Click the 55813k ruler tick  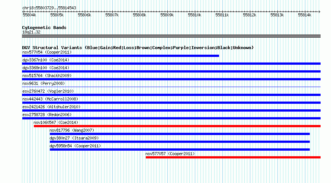point(277,15)
